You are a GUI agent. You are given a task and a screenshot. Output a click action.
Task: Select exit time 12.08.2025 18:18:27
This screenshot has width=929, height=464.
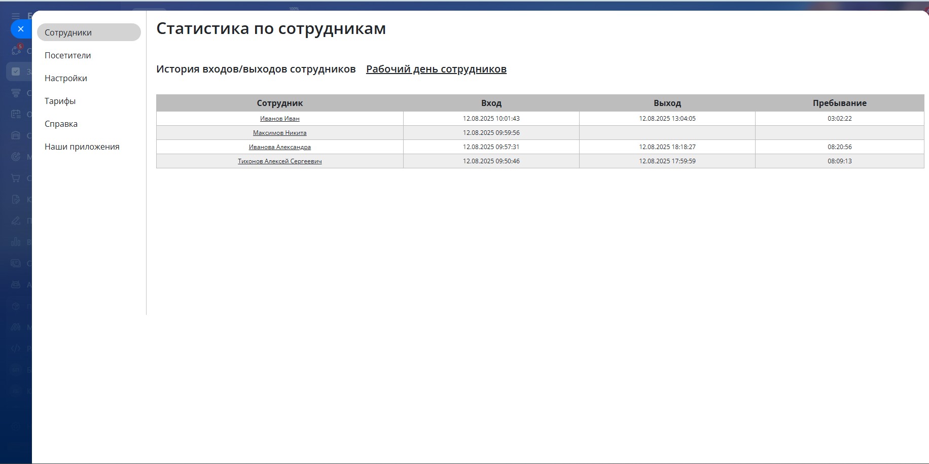click(x=667, y=147)
